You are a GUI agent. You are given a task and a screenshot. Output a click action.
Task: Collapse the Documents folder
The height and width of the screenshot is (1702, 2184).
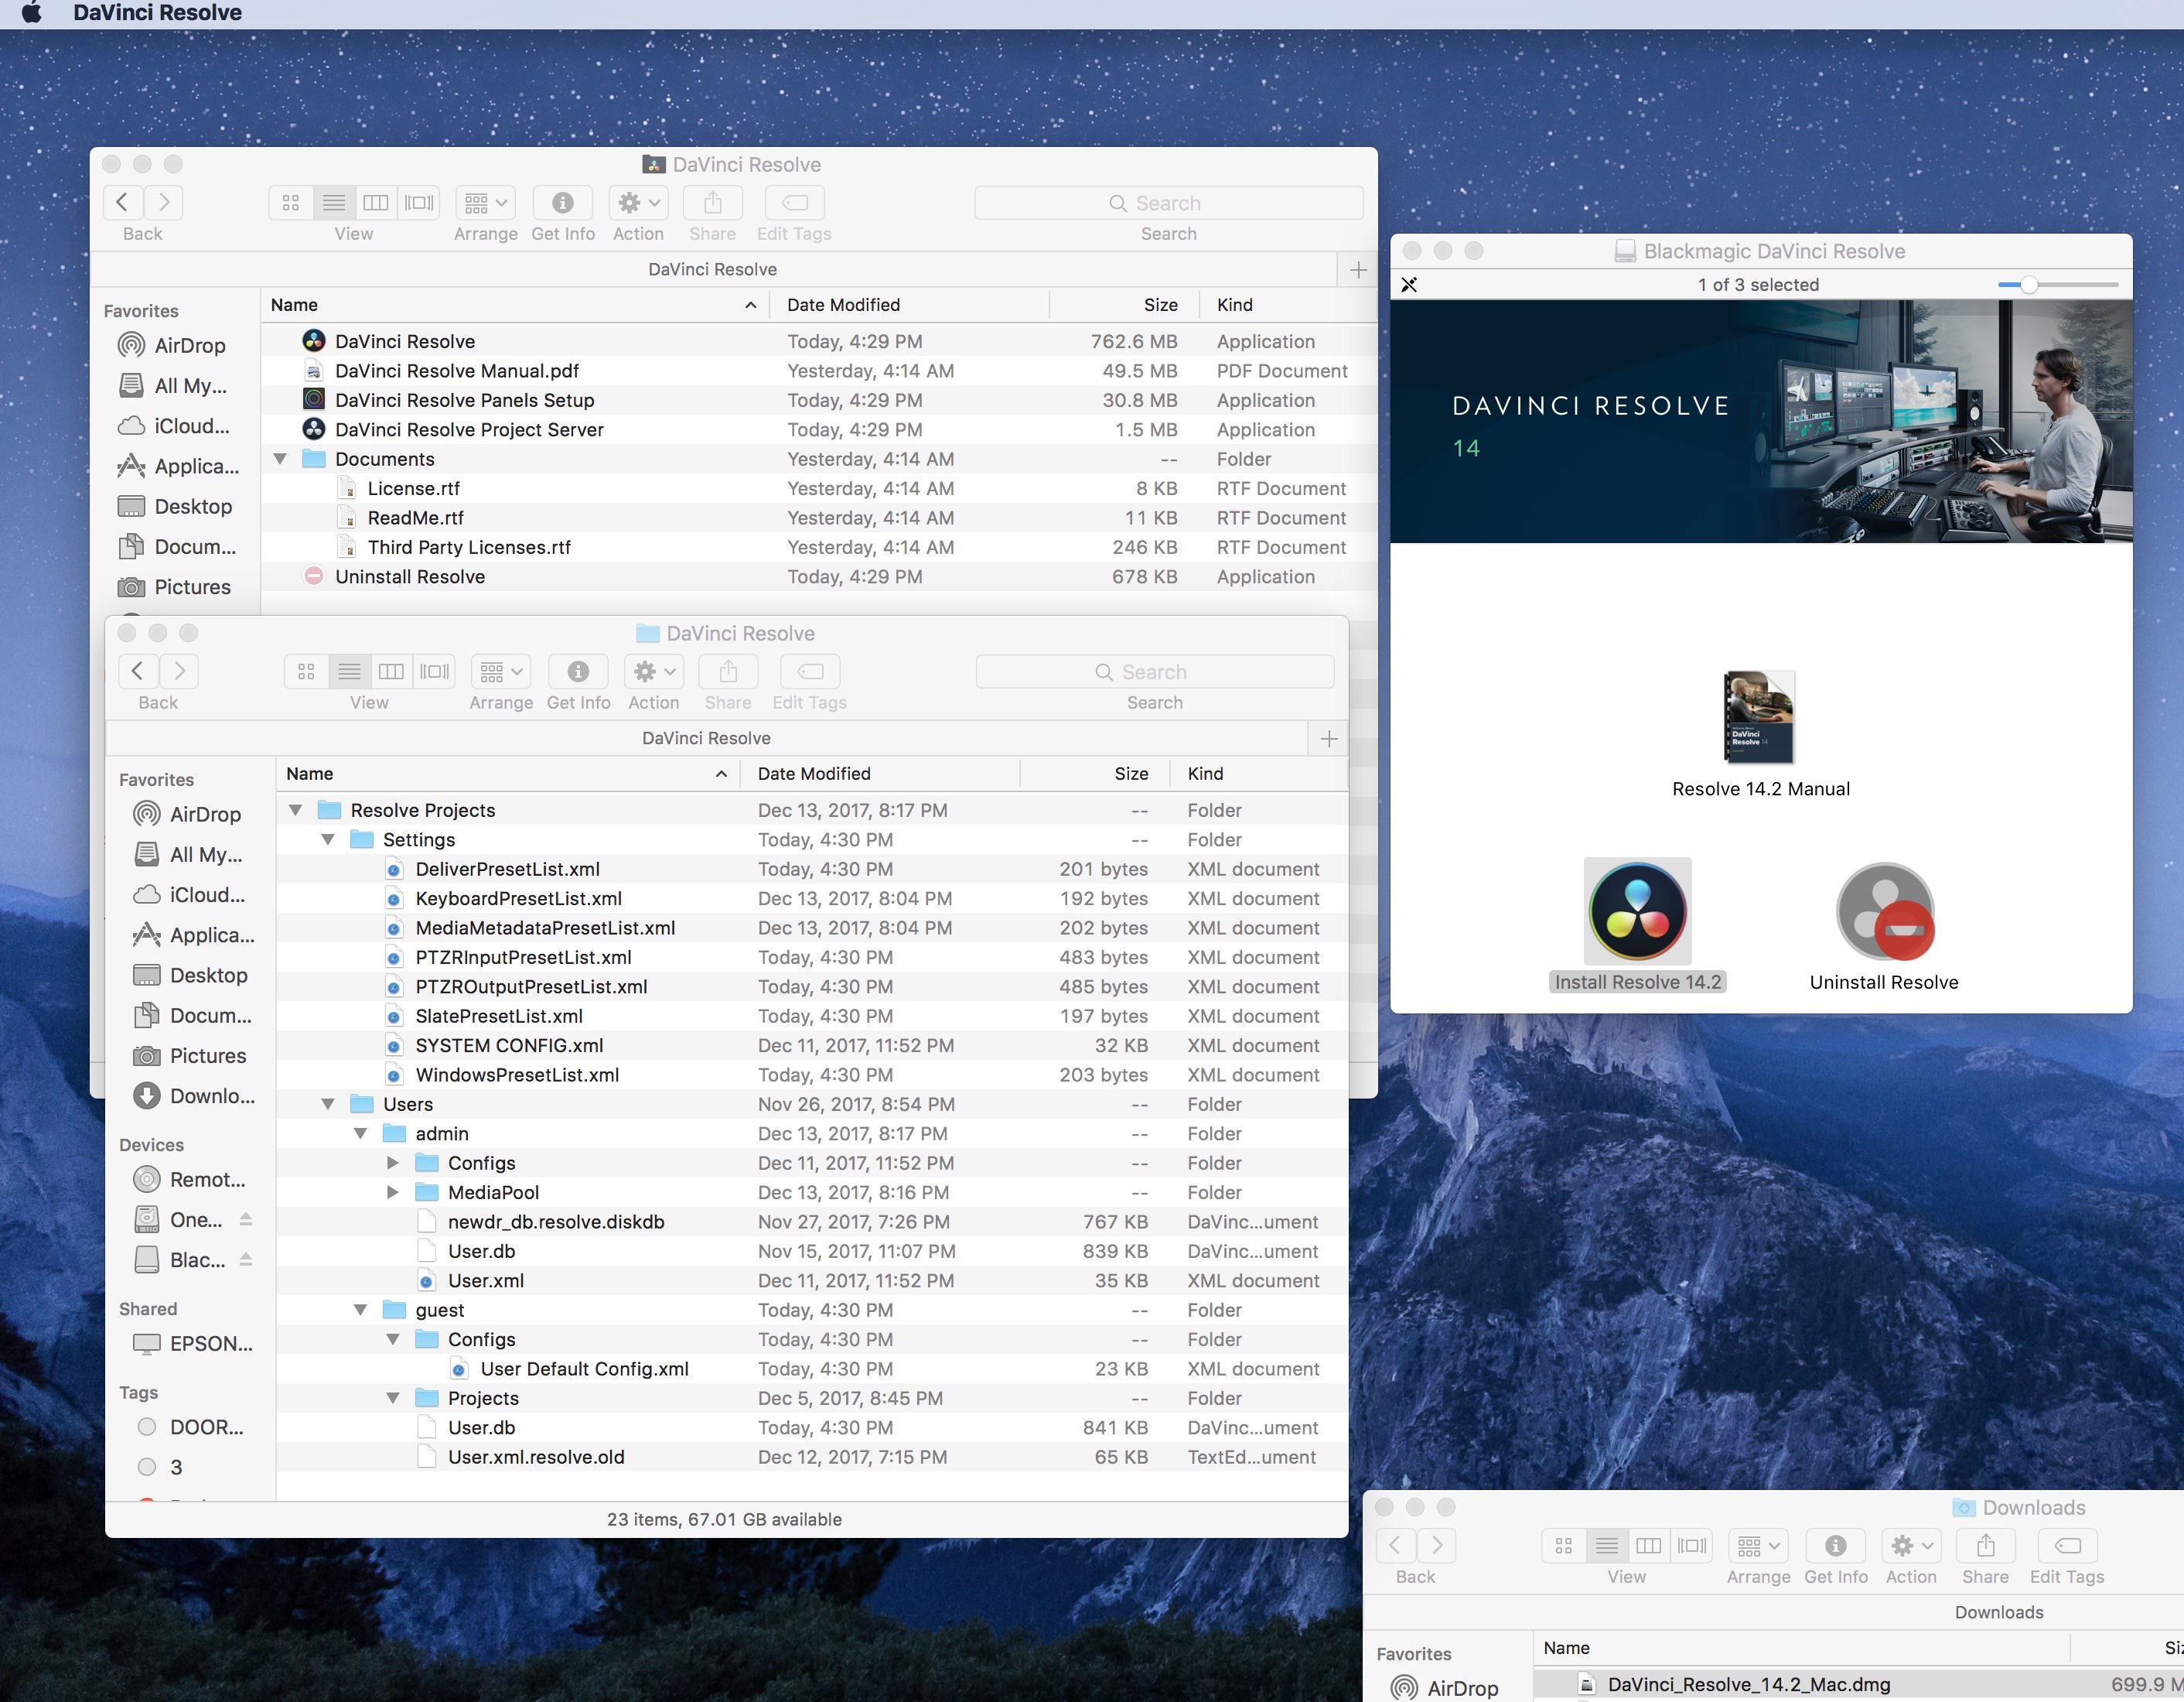point(280,460)
